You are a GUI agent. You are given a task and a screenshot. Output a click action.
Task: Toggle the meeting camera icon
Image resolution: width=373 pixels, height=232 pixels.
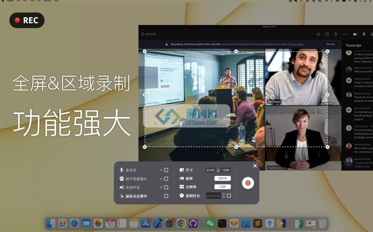tap(355, 34)
